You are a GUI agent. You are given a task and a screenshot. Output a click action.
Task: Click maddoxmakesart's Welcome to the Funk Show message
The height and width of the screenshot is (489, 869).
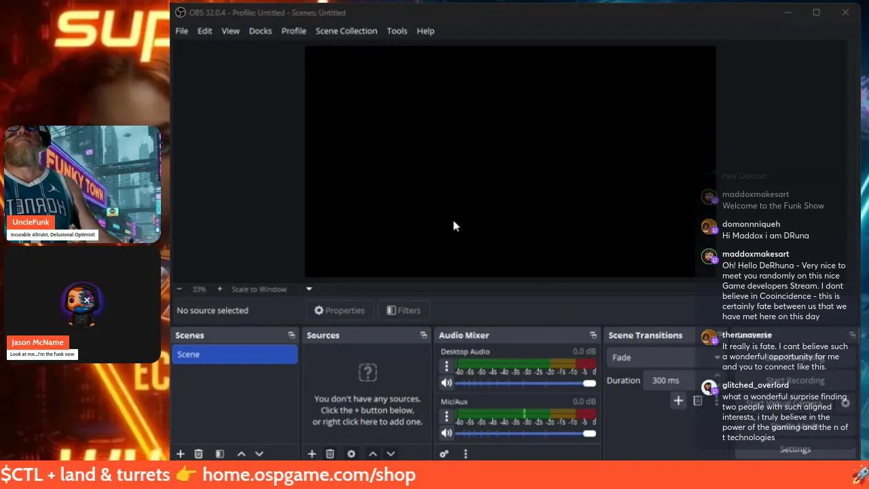point(773,206)
